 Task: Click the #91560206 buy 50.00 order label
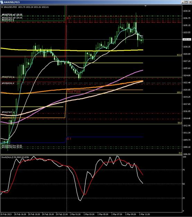pos(12,148)
